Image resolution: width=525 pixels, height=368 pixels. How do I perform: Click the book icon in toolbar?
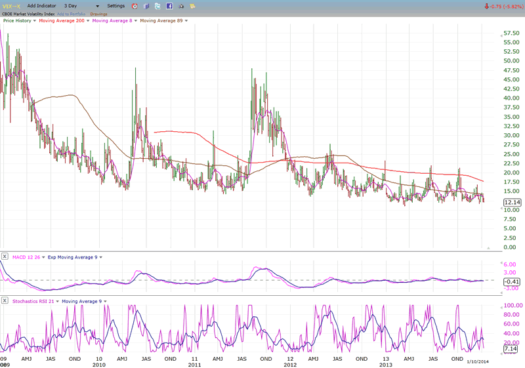coord(146,6)
